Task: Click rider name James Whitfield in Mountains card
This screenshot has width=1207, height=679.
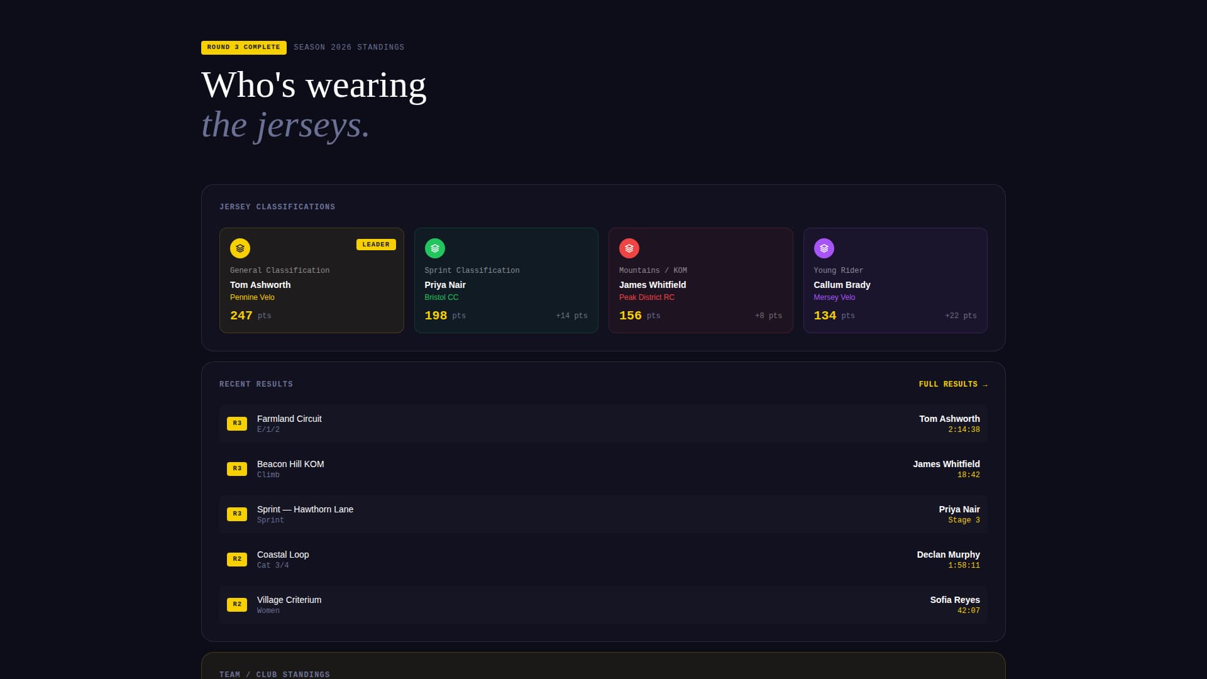Action: [x=653, y=285]
